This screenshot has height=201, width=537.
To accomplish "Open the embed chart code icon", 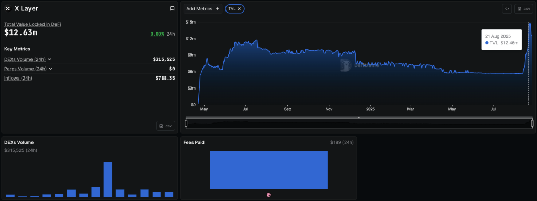I will coord(507,9).
